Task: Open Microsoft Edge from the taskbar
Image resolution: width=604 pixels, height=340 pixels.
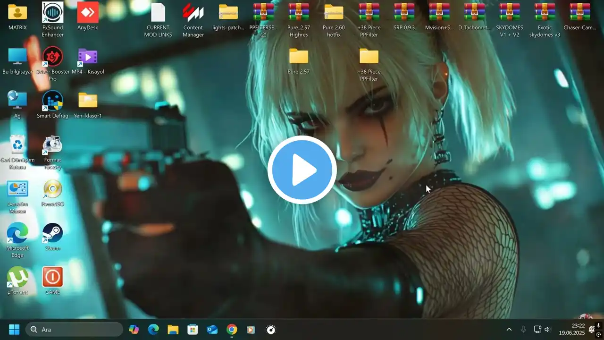Action: pos(153,330)
